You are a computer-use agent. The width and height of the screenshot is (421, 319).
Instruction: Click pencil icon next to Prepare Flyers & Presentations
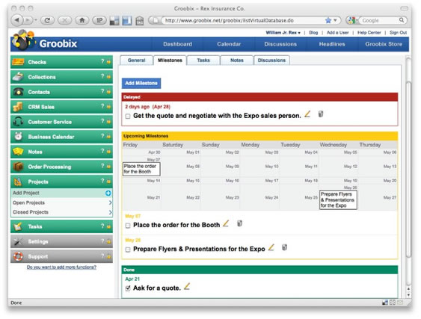click(x=271, y=247)
